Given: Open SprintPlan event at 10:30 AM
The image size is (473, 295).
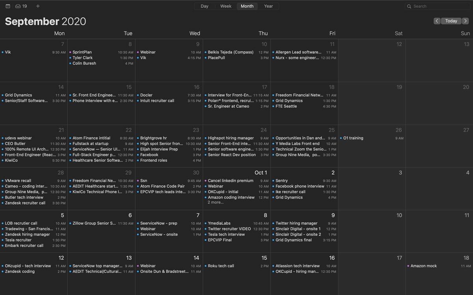Looking at the screenshot, I should (101, 52).
